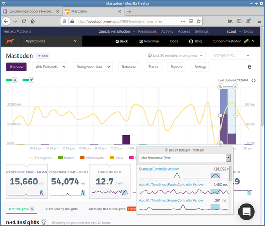Close the zundan-mastodon Heroku tab
The image size is (265, 226).
pyautogui.click(x=58, y=11)
